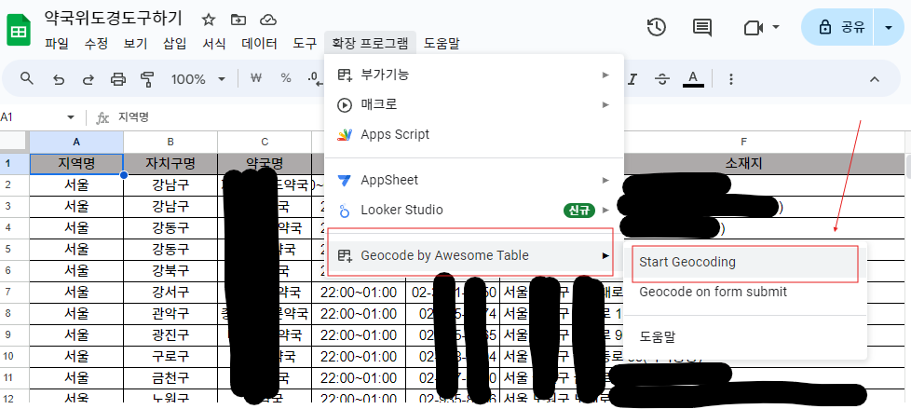This screenshot has width=911, height=409.
Task: Open the 파일 menu
Action: pos(57,43)
